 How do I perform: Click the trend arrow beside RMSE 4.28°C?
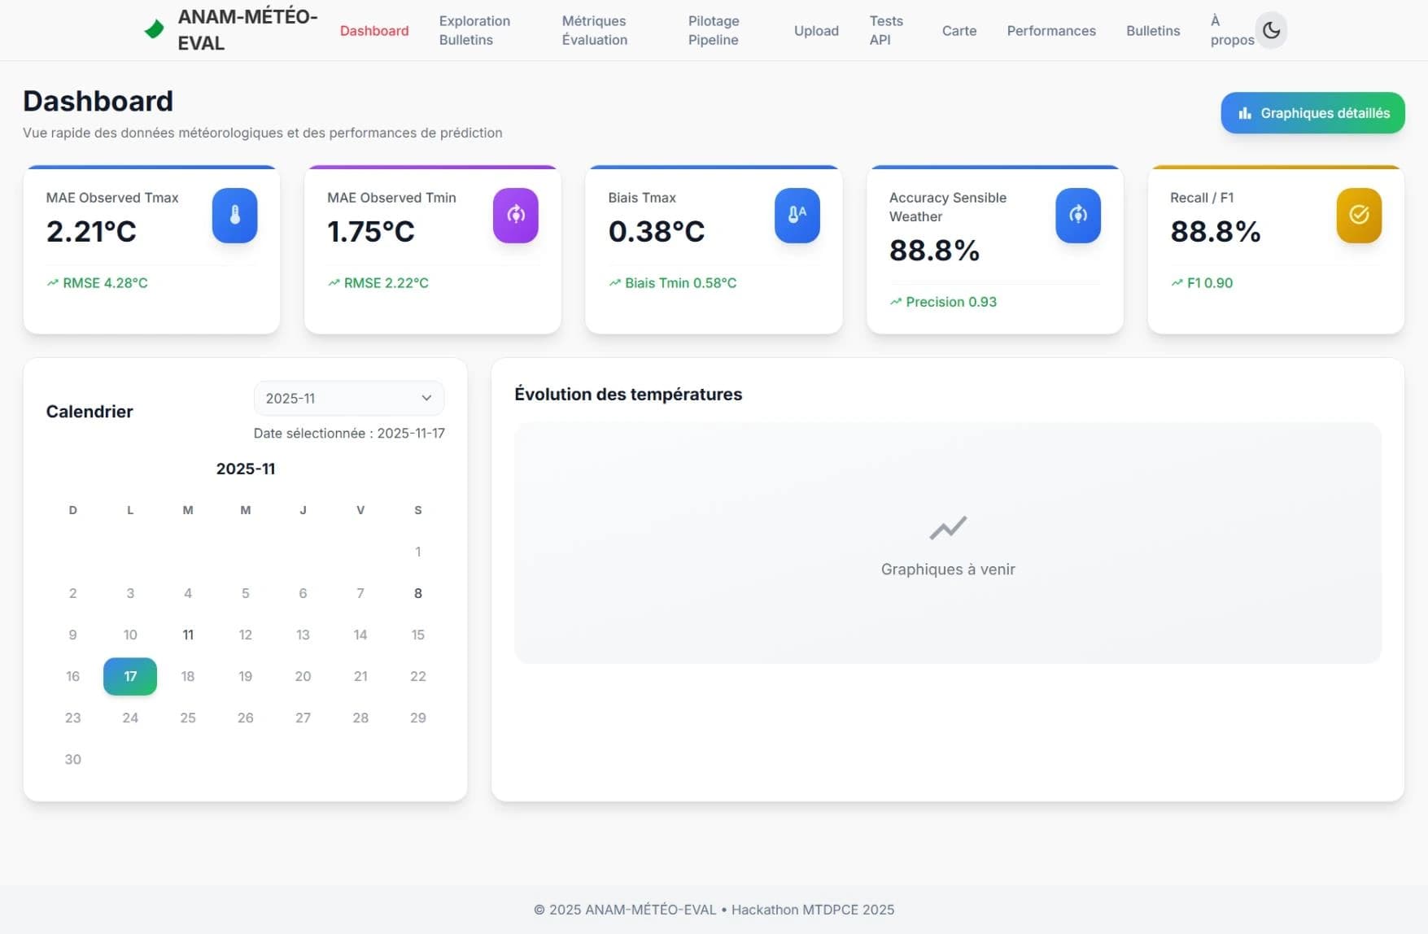point(53,283)
